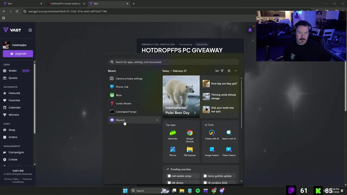Screen dimensions: 347x195
Task: Switch to Chrome on taskbar
Action: point(214,191)
